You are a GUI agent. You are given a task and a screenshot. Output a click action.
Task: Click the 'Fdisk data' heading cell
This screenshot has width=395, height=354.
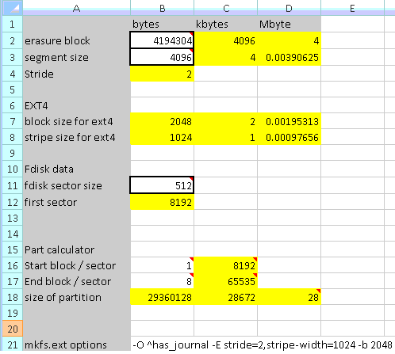[x=76, y=169]
